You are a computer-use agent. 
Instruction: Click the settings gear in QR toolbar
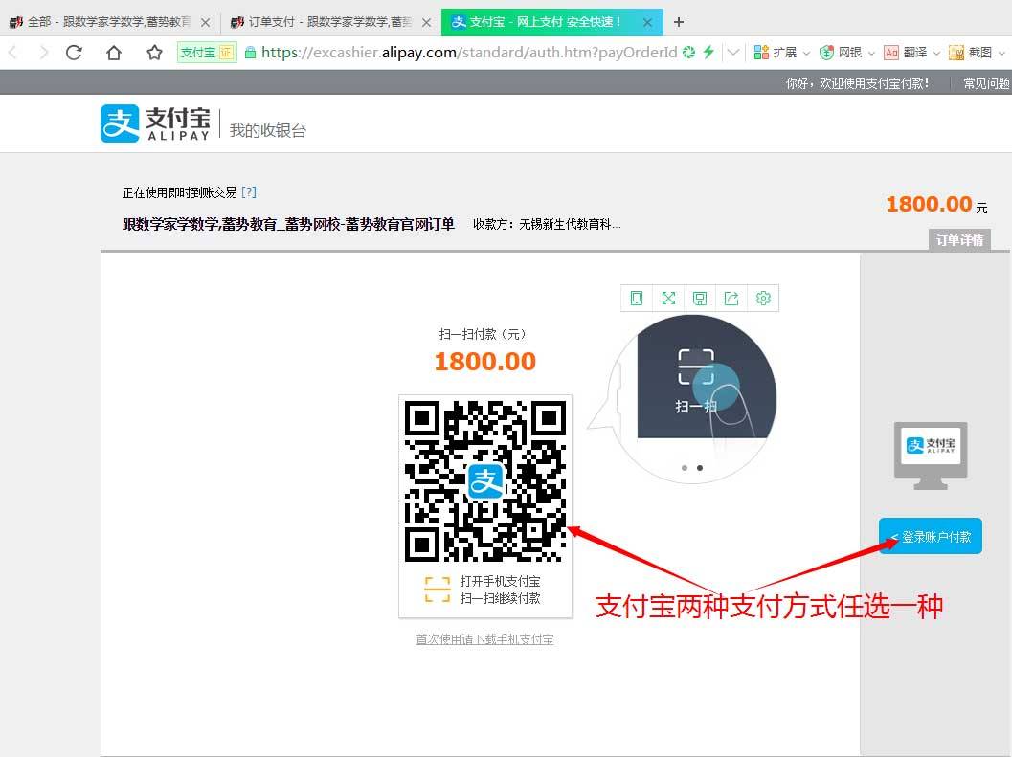click(763, 299)
